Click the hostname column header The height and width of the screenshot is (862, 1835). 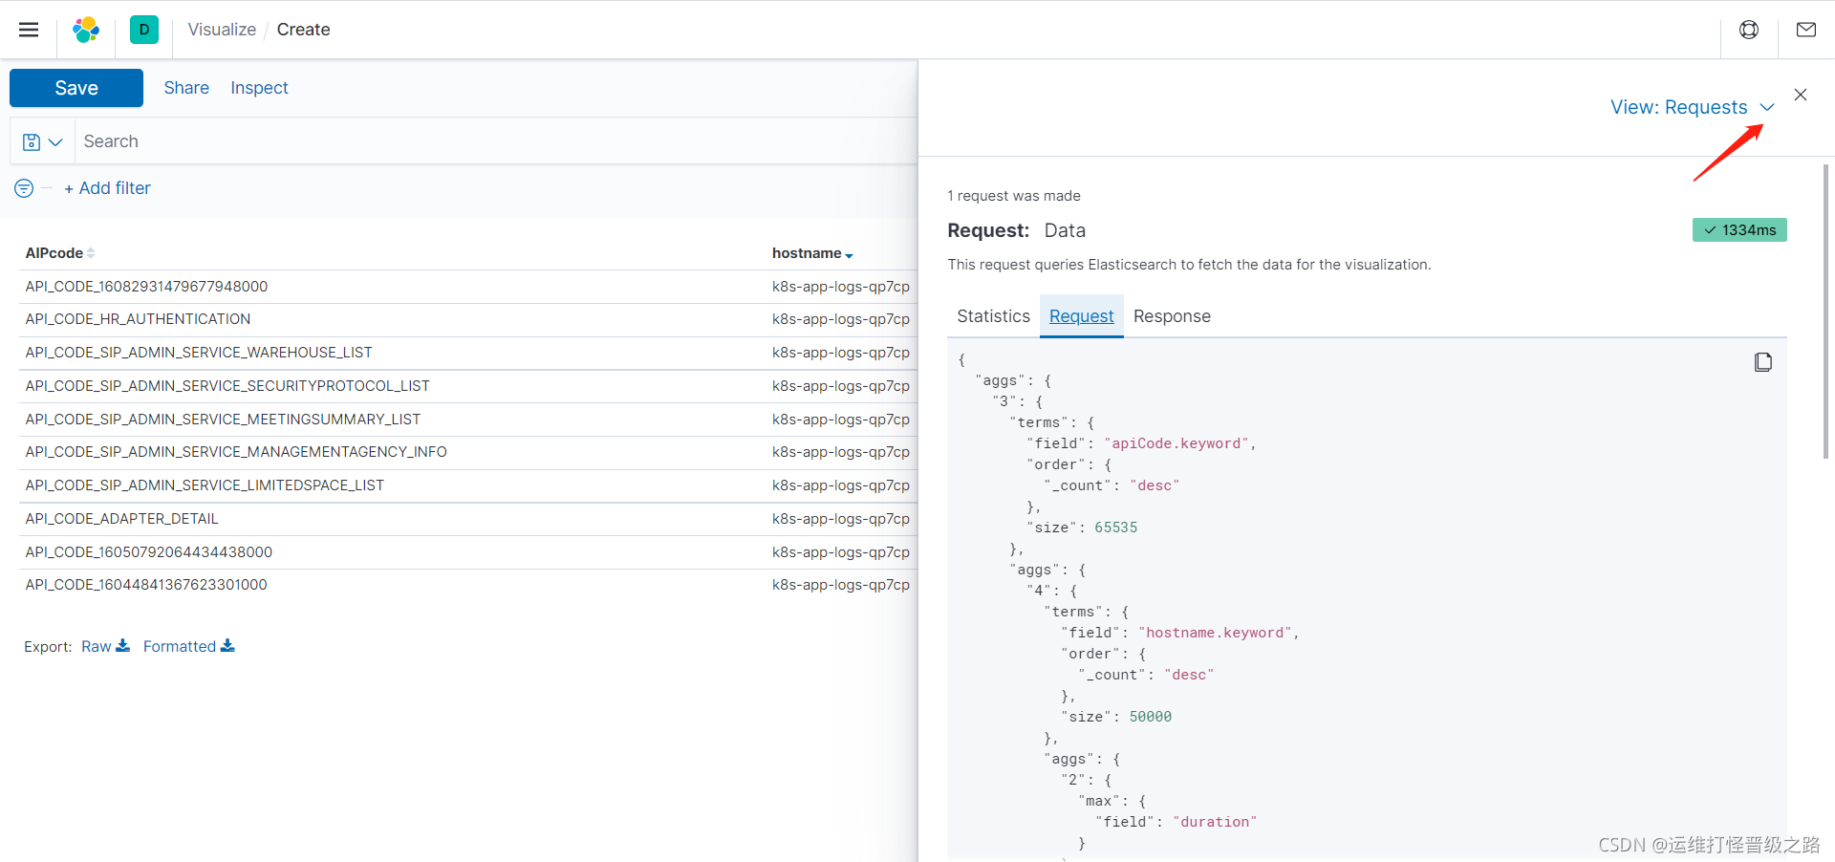(x=807, y=253)
